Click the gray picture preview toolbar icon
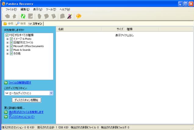194x130 pixels. (31, 16)
